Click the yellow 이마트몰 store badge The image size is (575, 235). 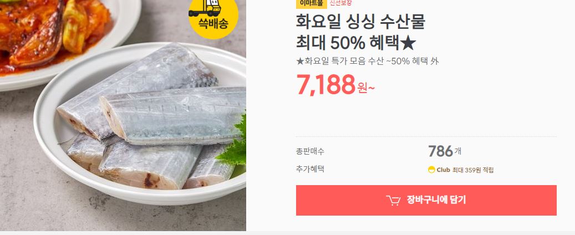coord(311,4)
